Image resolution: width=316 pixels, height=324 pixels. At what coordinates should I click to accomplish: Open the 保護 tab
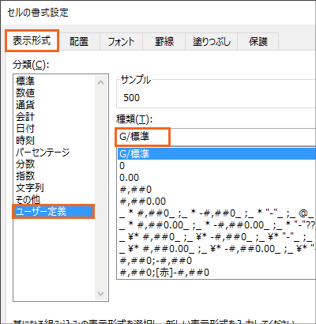point(258,42)
